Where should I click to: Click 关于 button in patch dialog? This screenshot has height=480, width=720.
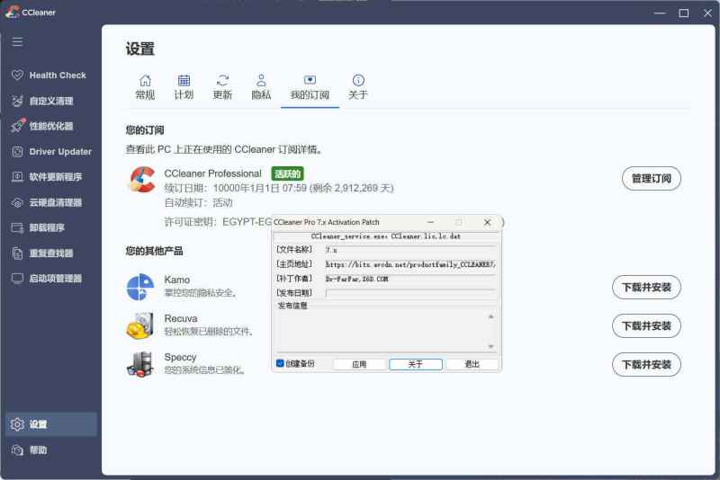tap(416, 364)
